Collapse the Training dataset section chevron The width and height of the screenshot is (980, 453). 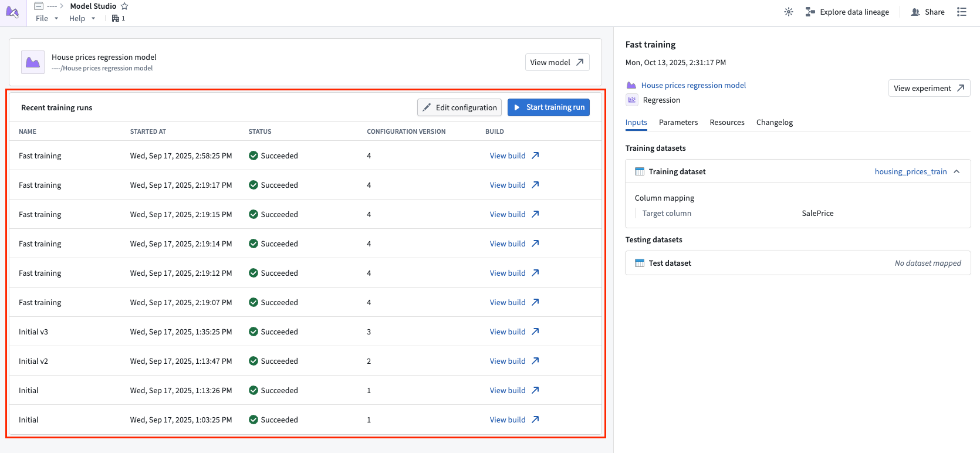coord(957,171)
